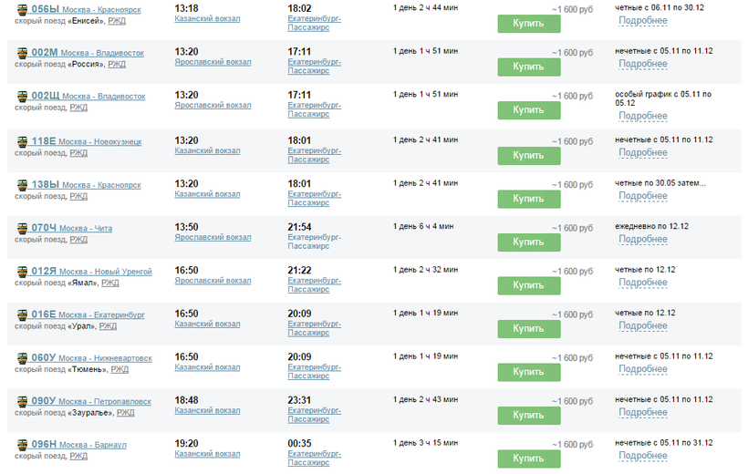Click train icon for 096Н Барнаул
The image size is (748, 474).
click(x=23, y=445)
